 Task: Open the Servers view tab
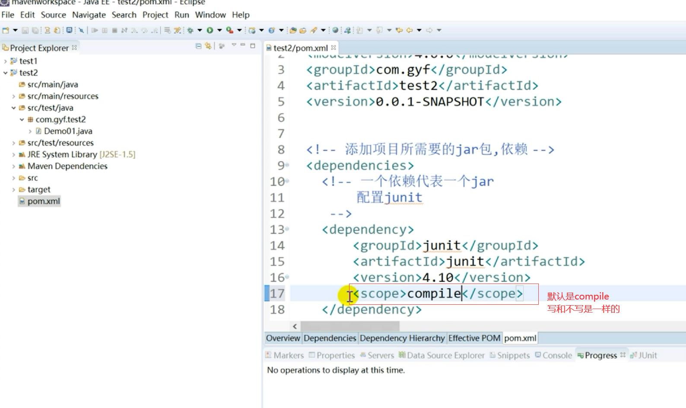377,355
